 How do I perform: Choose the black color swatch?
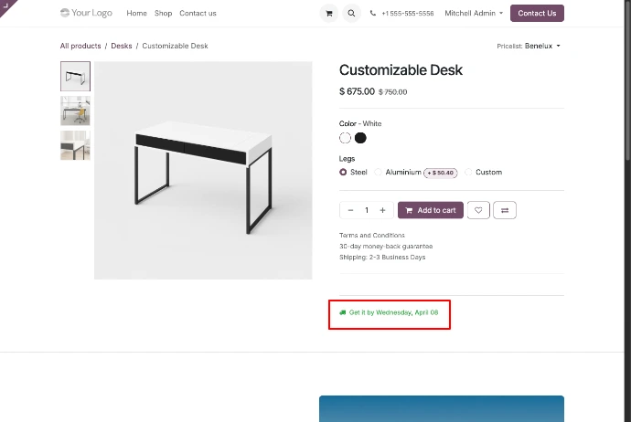point(360,138)
